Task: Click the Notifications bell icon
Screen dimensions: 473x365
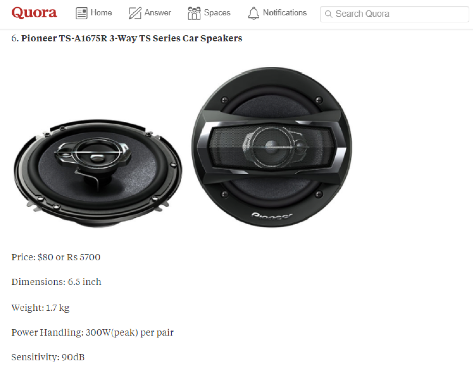Action: coord(254,13)
